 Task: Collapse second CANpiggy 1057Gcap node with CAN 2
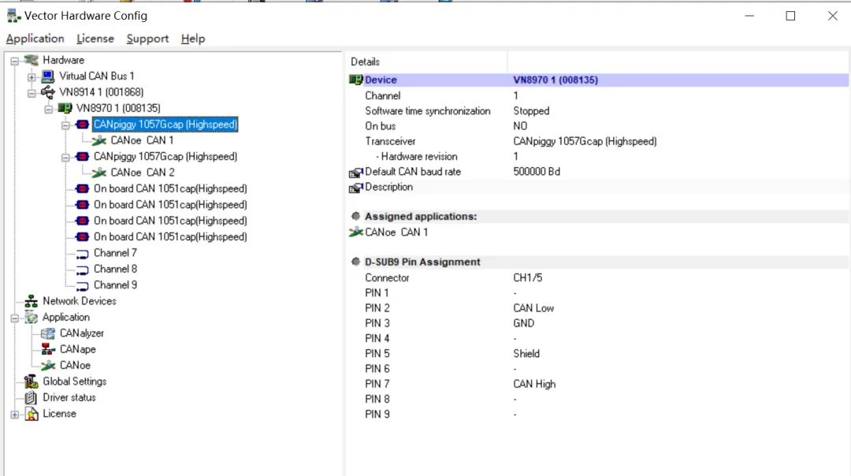point(65,158)
